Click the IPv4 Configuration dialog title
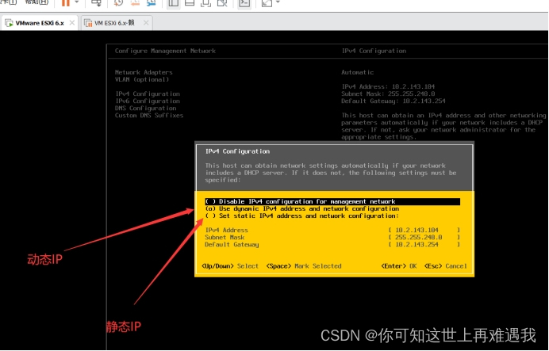Viewport: 549px width, 351px height. (x=237, y=151)
